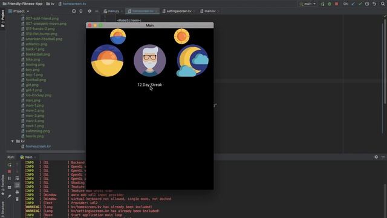Select bike.png in project tree
Screen dimensions: 387x218
click(x=33, y=59)
